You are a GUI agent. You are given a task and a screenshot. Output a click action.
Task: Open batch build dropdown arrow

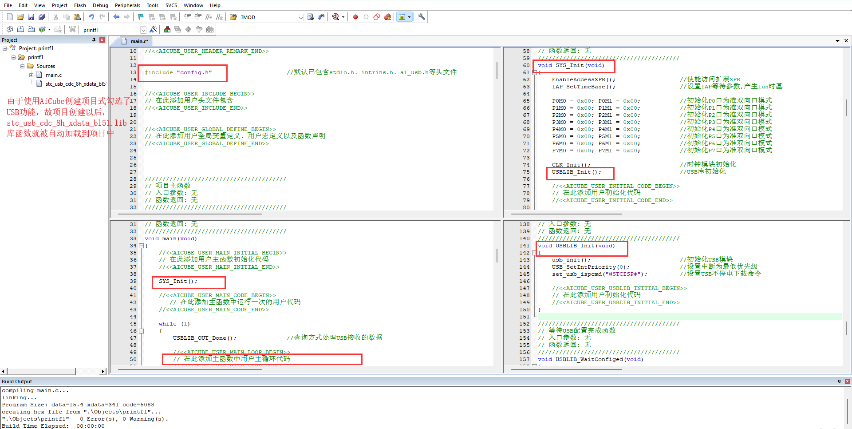(x=49, y=30)
